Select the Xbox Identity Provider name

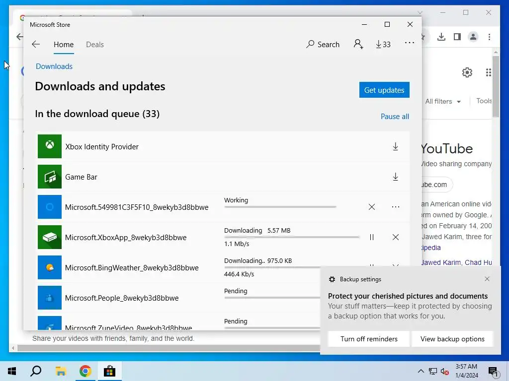(102, 147)
